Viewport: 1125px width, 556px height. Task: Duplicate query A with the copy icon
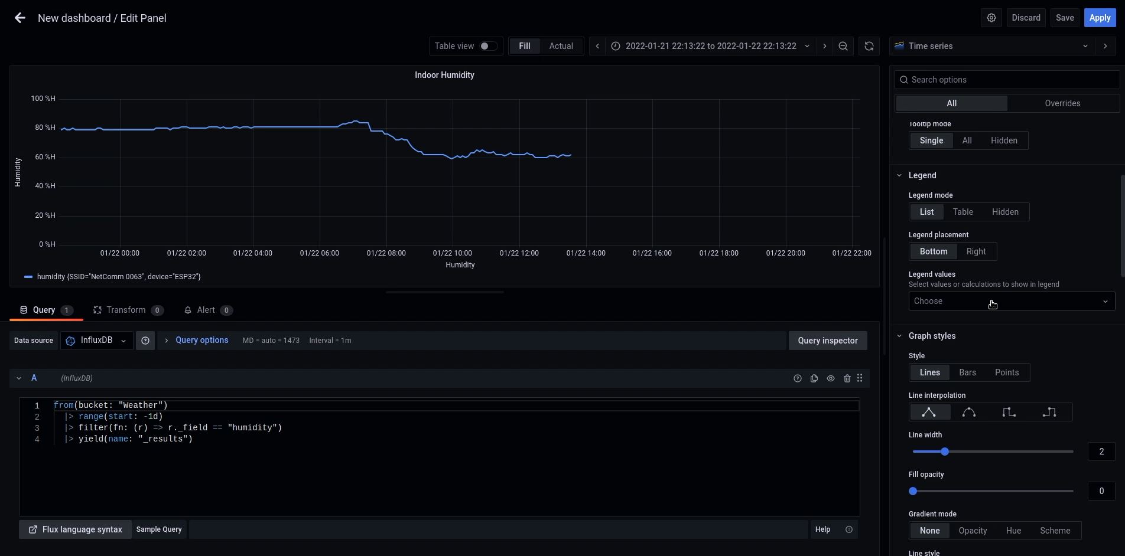coord(814,378)
